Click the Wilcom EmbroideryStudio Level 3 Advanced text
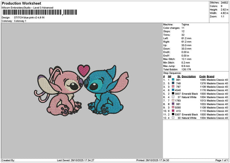 pos(27,8)
